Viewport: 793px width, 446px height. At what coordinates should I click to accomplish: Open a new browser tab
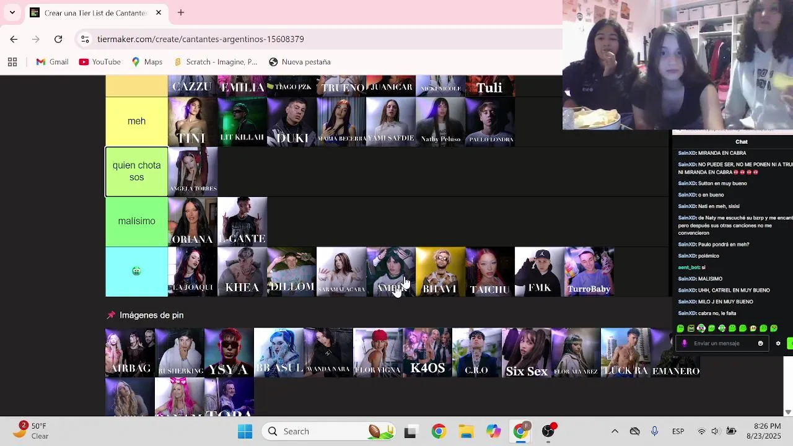pyautogui.click(x=181, y=12)
